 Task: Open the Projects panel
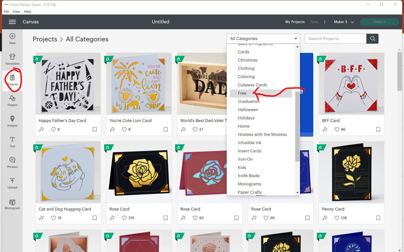(12, 80)
